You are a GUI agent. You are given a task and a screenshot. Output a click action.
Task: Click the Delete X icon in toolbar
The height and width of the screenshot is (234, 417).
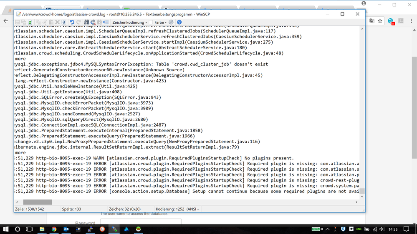pos(58,22)
